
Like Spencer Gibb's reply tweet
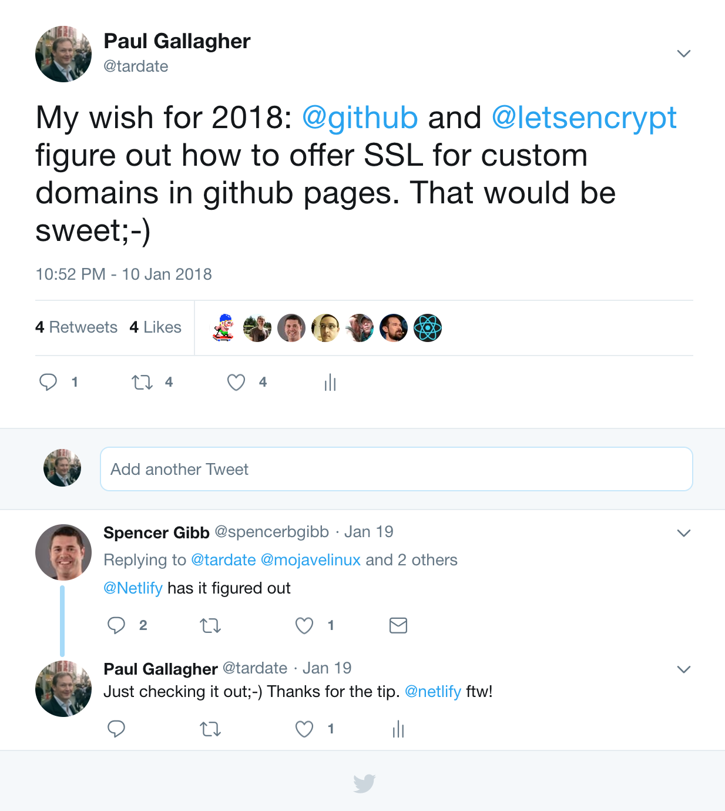pyautogui.click(x=304, y=625)
